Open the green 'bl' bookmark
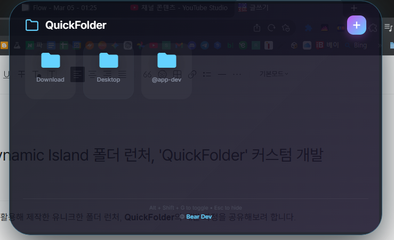Viewport: 394px width, 240px height. [x=230, y=45]
